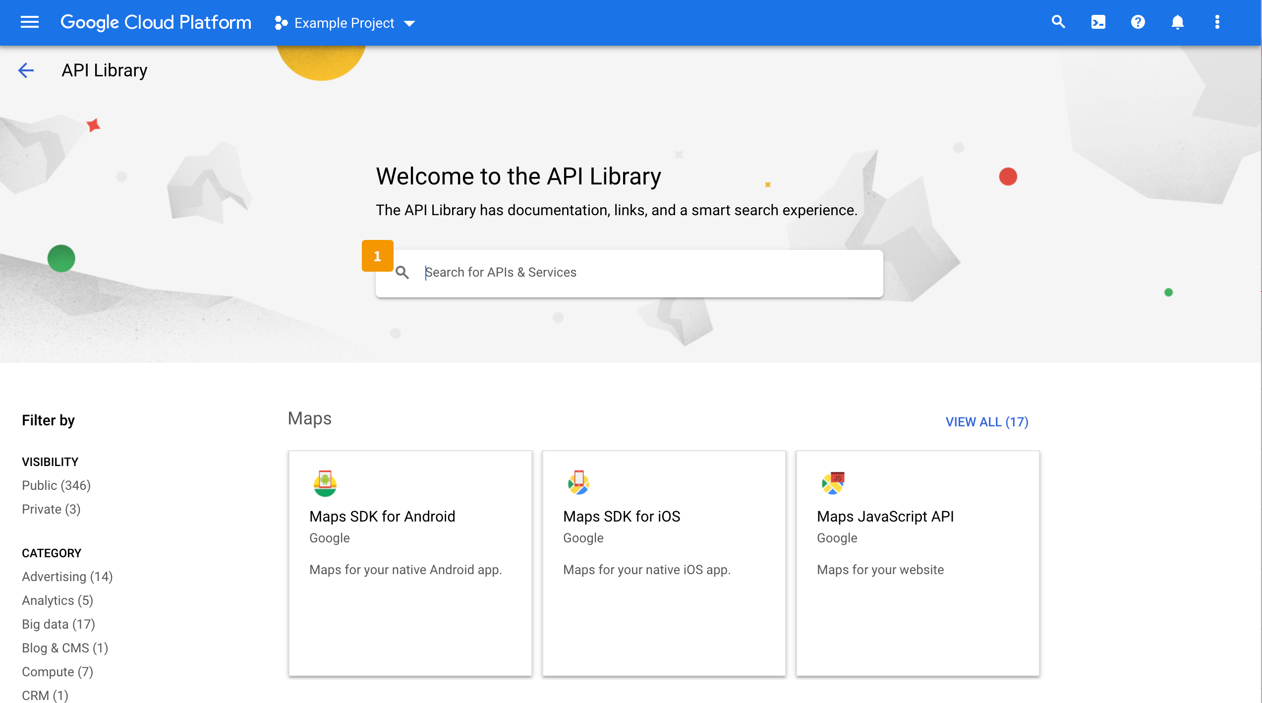The width and height of the screenshot is (1262, 703).
Task: Open the notifications bell
Action: (1177, 22)
